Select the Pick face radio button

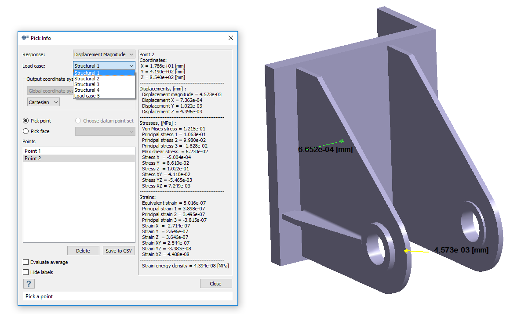(26, 131)
